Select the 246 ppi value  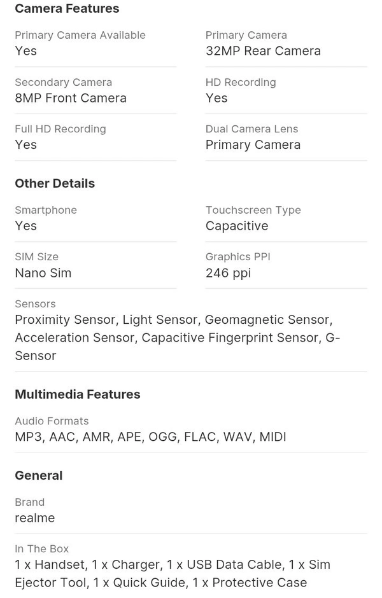[x=228, y=273]
